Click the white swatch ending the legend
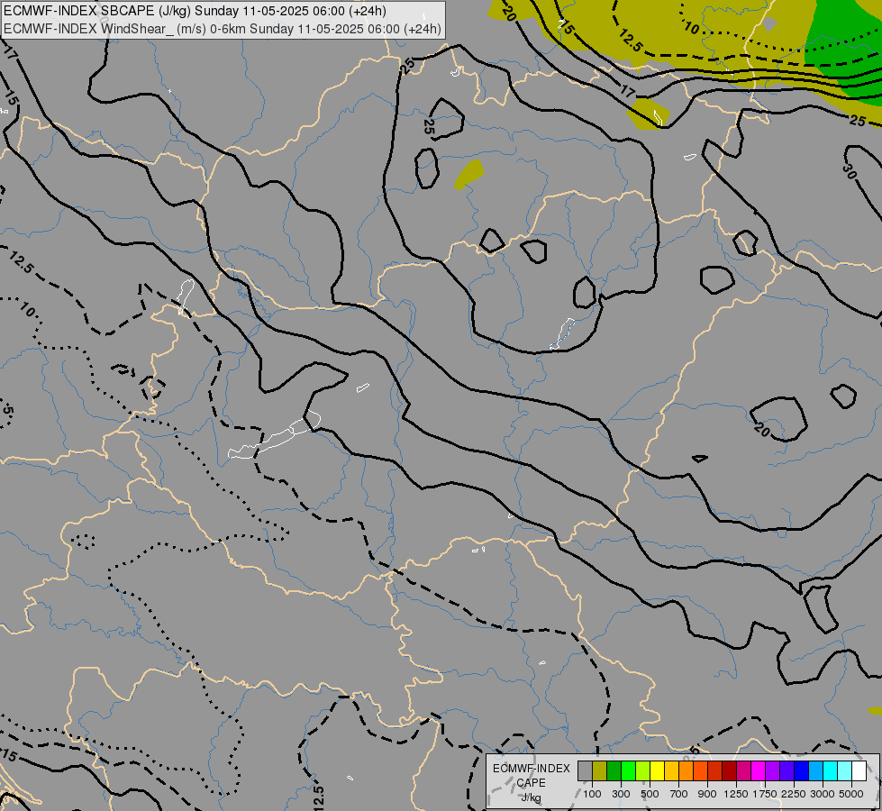The height and width of the screenshot is (811, 882). [859, 770]
